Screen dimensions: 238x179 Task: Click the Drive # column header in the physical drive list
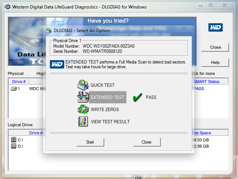tap(19, 82)
